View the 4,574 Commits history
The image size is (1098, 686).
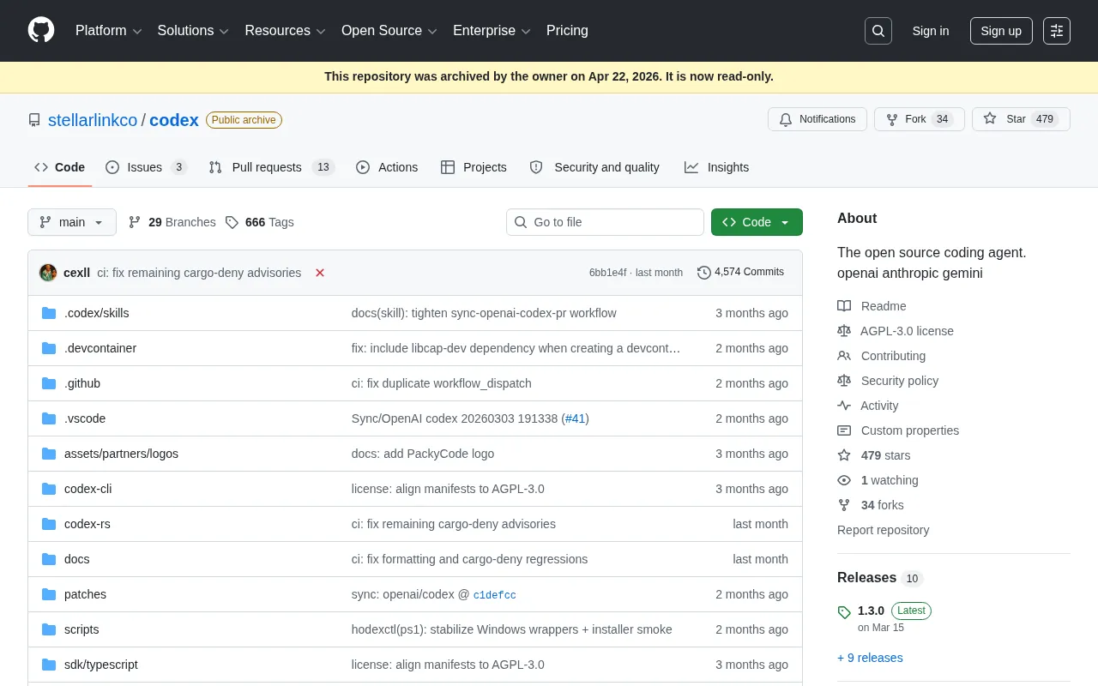coord(741,272)
